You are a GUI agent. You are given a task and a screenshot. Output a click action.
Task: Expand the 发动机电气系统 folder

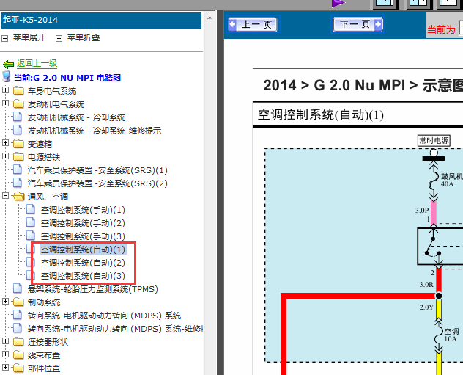(x=5, y=103)
